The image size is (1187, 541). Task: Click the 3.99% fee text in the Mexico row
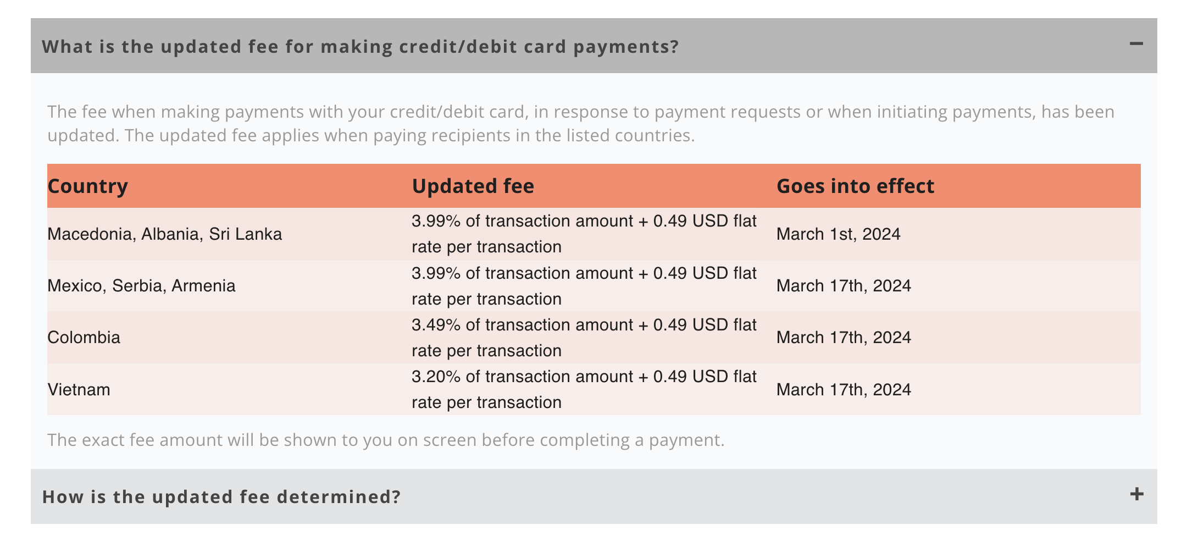point(584,286)
